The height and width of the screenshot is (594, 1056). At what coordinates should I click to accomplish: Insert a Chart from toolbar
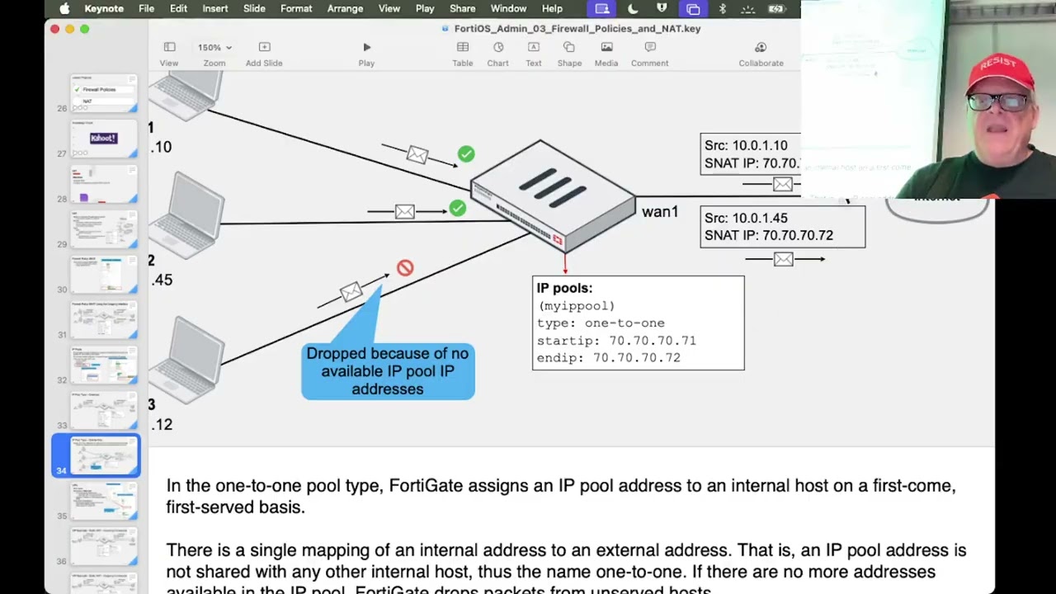click(x=497, y=54)
